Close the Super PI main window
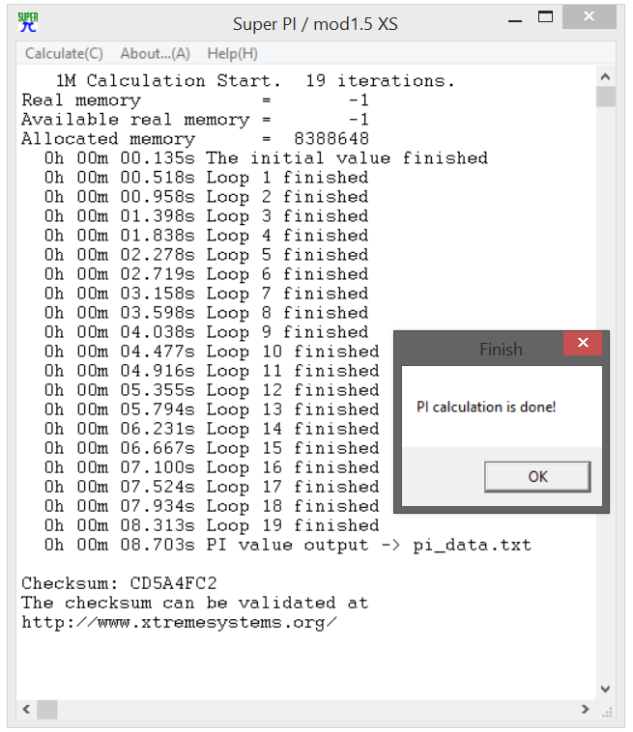The width and height of the screenshot is (633, 732). click(590, 16)
